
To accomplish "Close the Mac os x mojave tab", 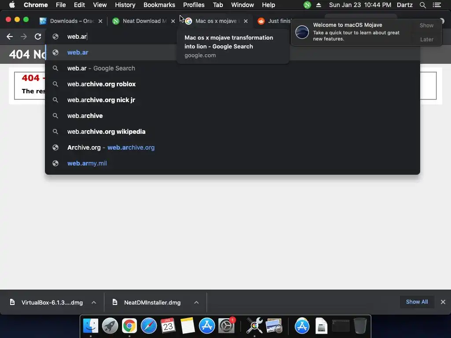I will pyautogui.click(x=246, y=21).
